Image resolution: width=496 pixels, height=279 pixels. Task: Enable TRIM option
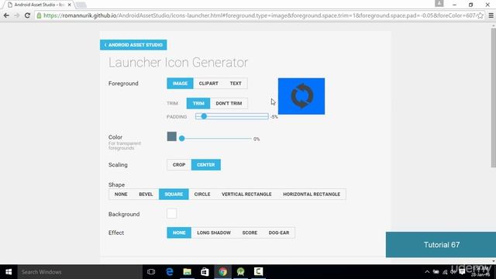[198, 103]
